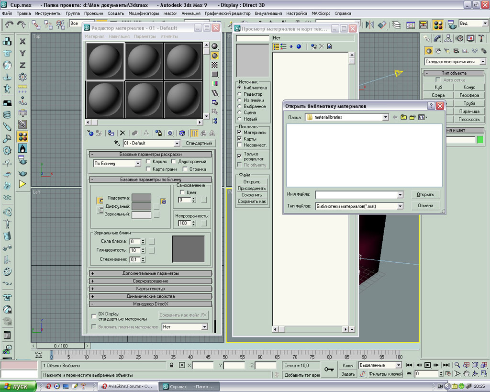The image size is (490, 392).
Task: Open the Тип файлов dropdown
Action: 400,206
